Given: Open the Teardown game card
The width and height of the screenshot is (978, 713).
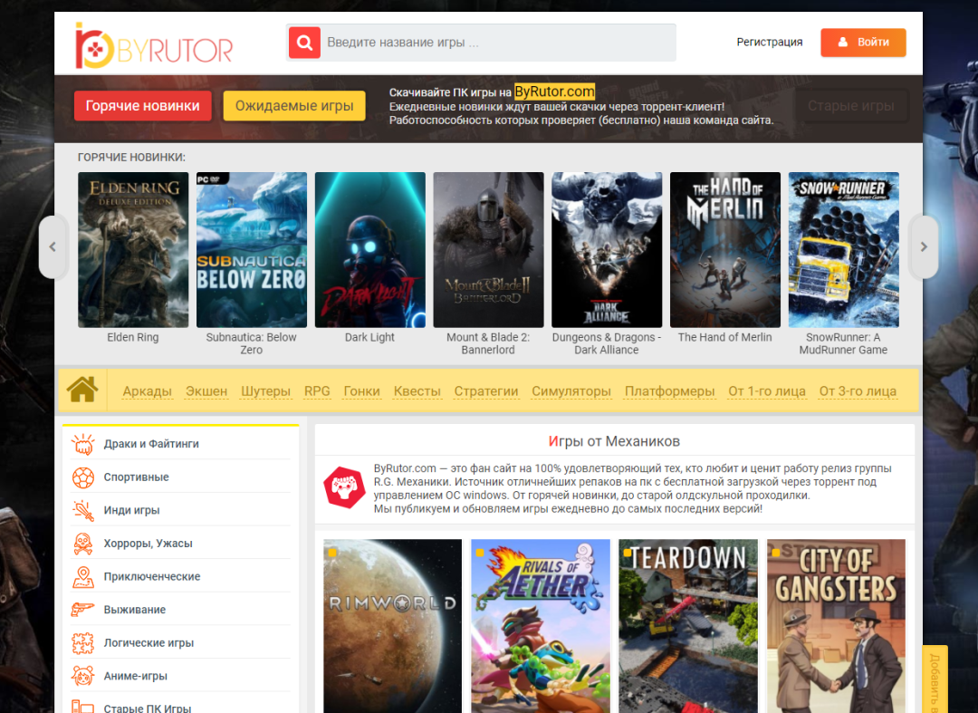Looking at the screenshot, I should pyautogui.click(x=688, y=626).
